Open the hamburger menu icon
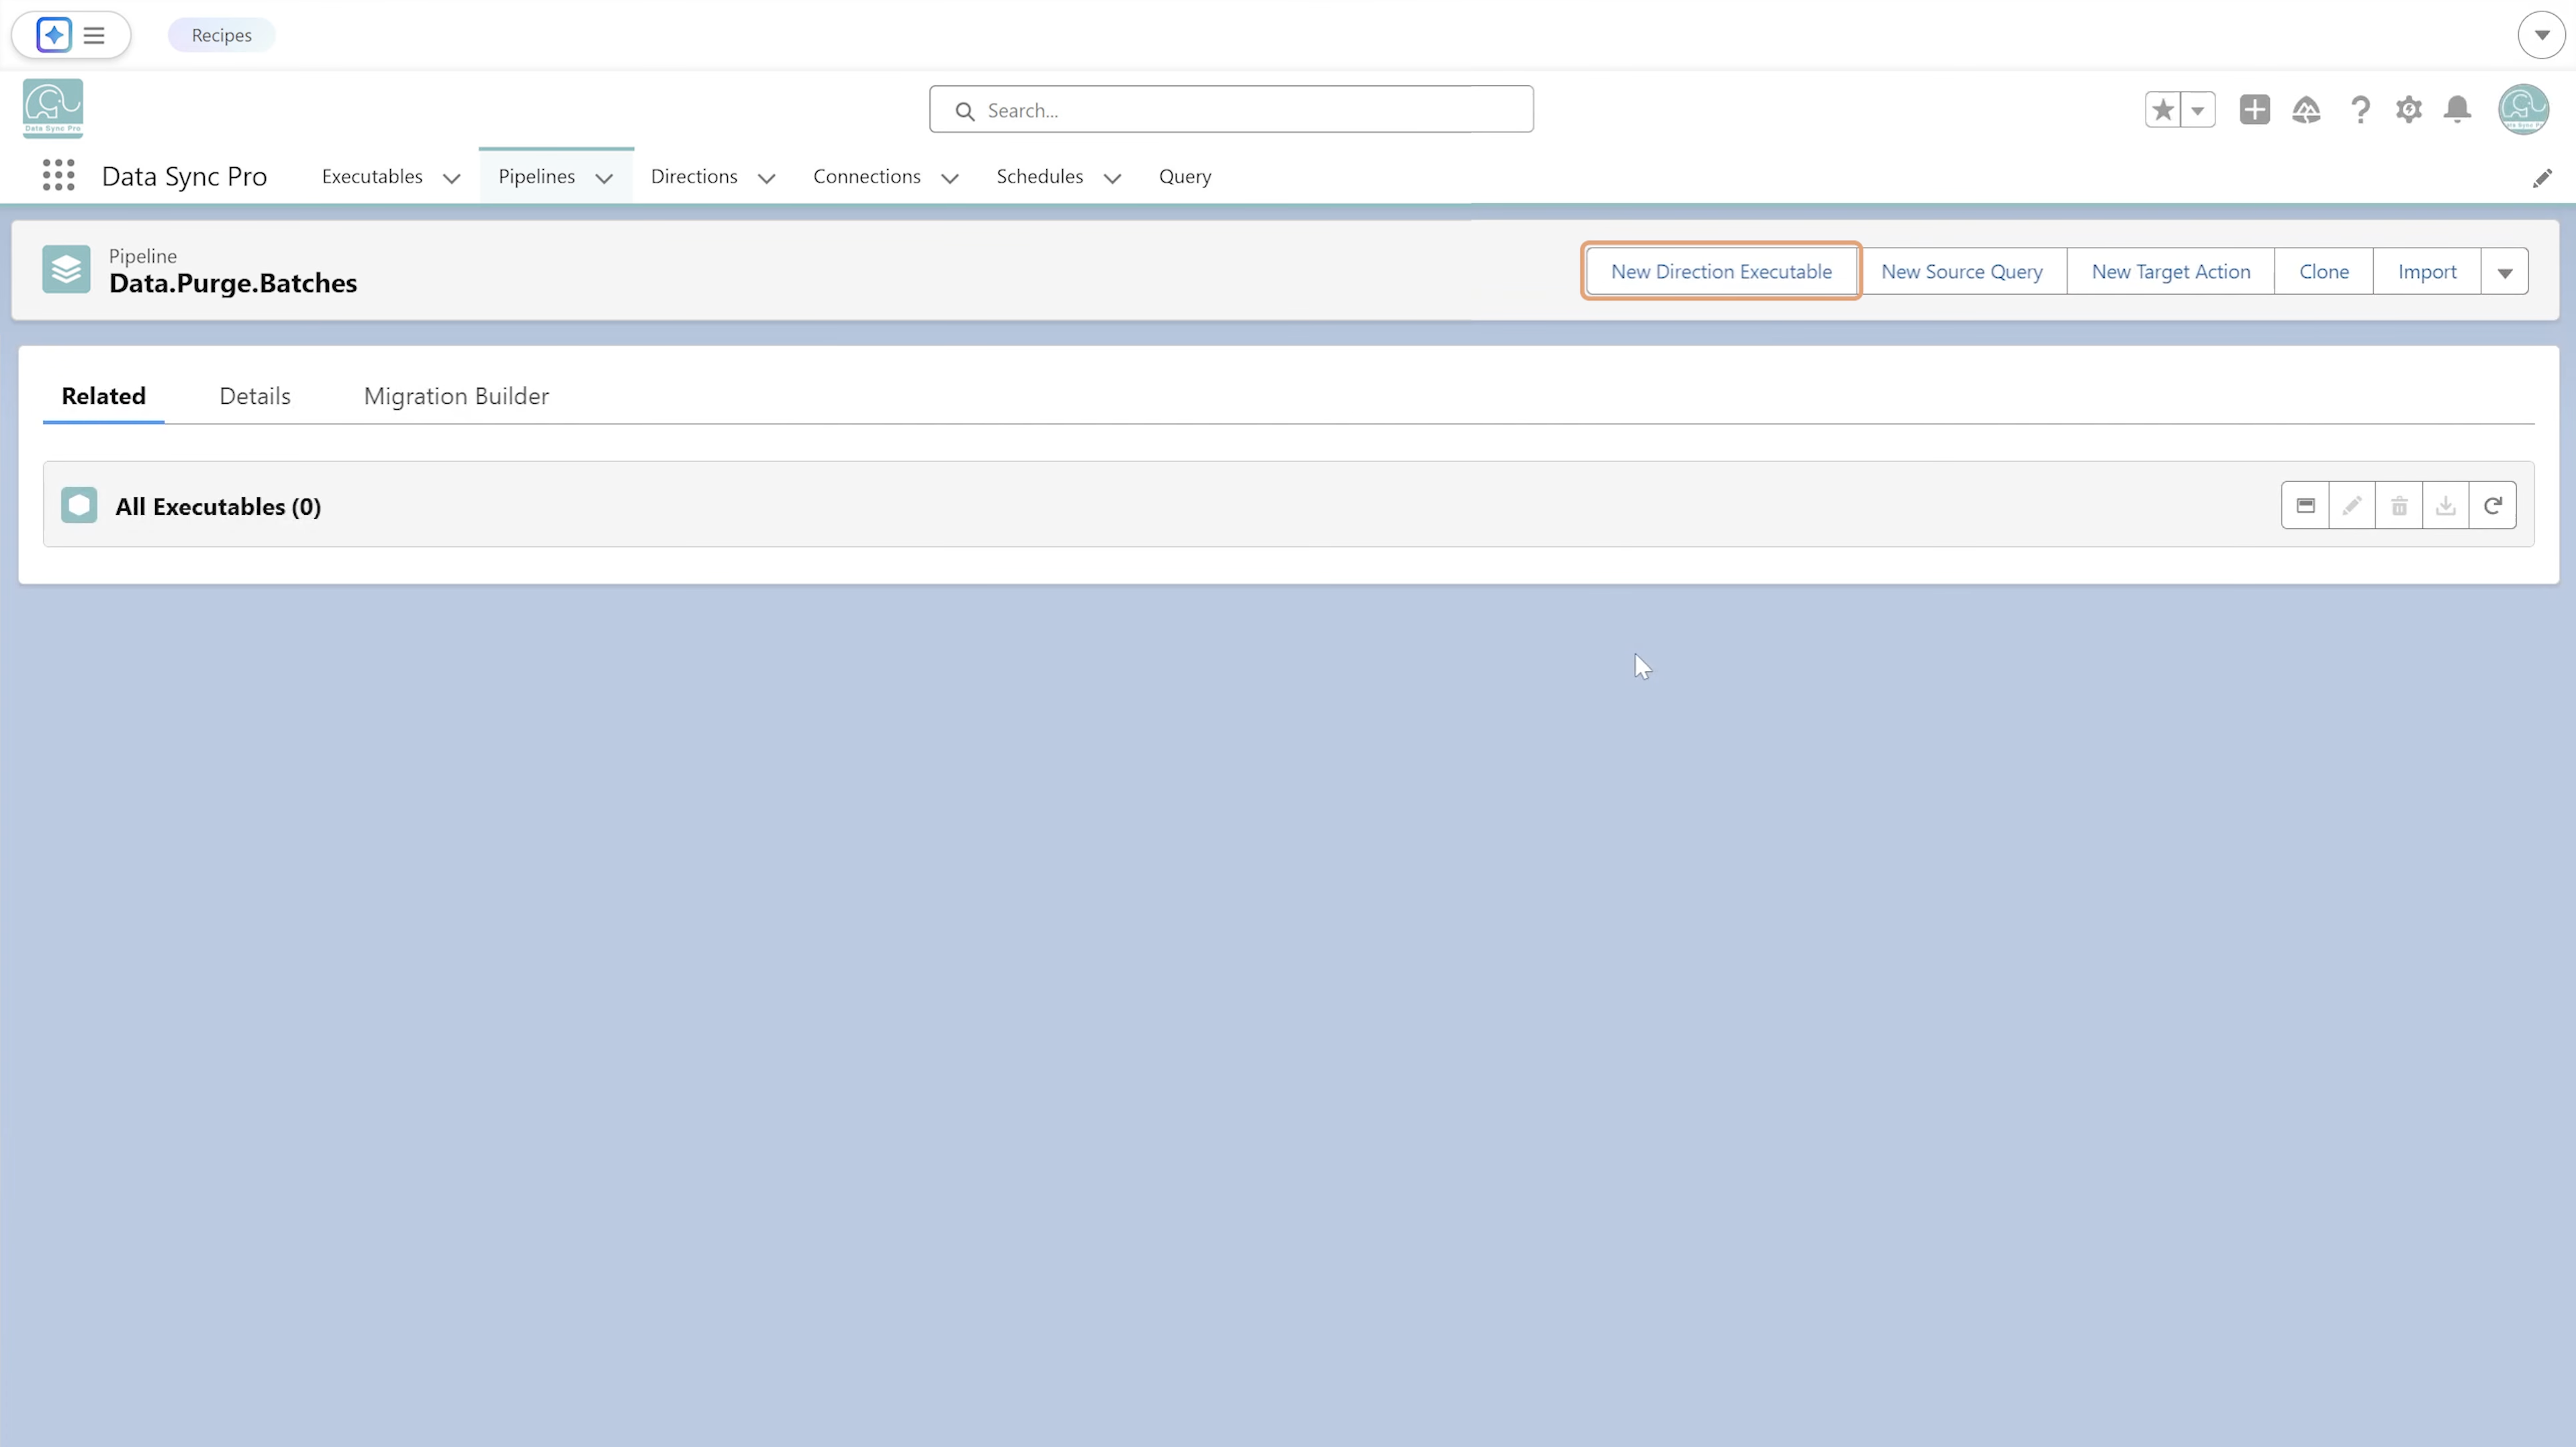2576x1447 pixels. point(94,35)
